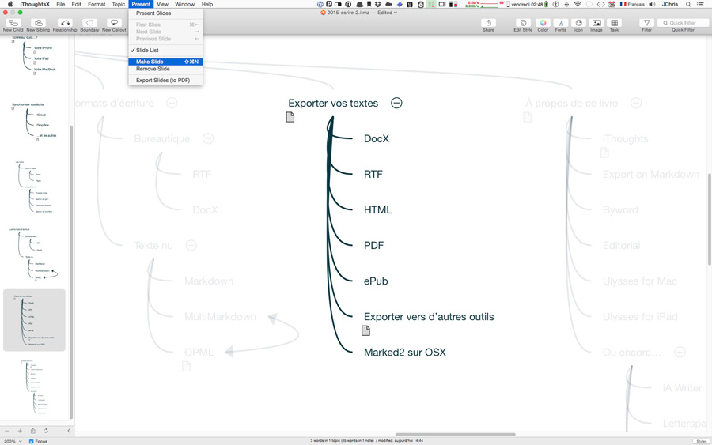Select the ePub topic
712x445 pixels.
(x=376, y=281)
